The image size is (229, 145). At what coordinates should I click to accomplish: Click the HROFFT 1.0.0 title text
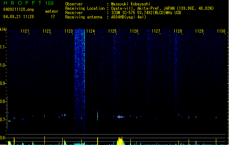point(28,3)
